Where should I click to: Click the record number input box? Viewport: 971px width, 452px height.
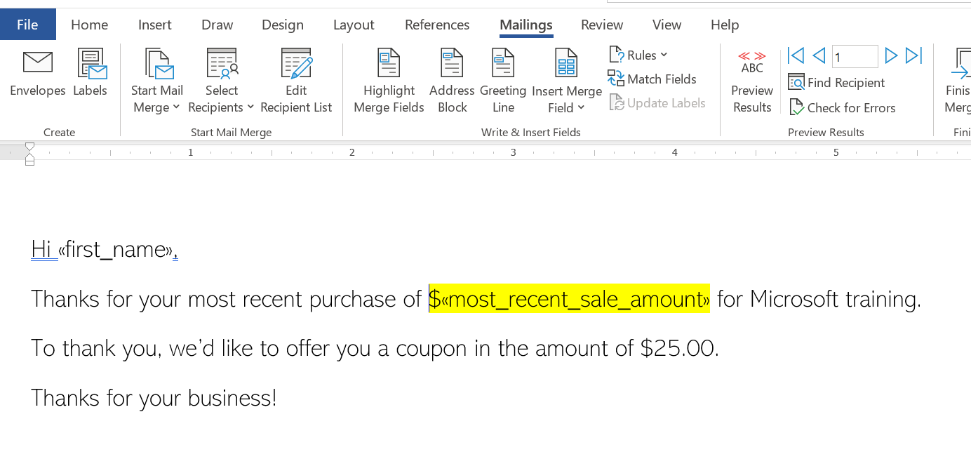click(x=855, y=56)
